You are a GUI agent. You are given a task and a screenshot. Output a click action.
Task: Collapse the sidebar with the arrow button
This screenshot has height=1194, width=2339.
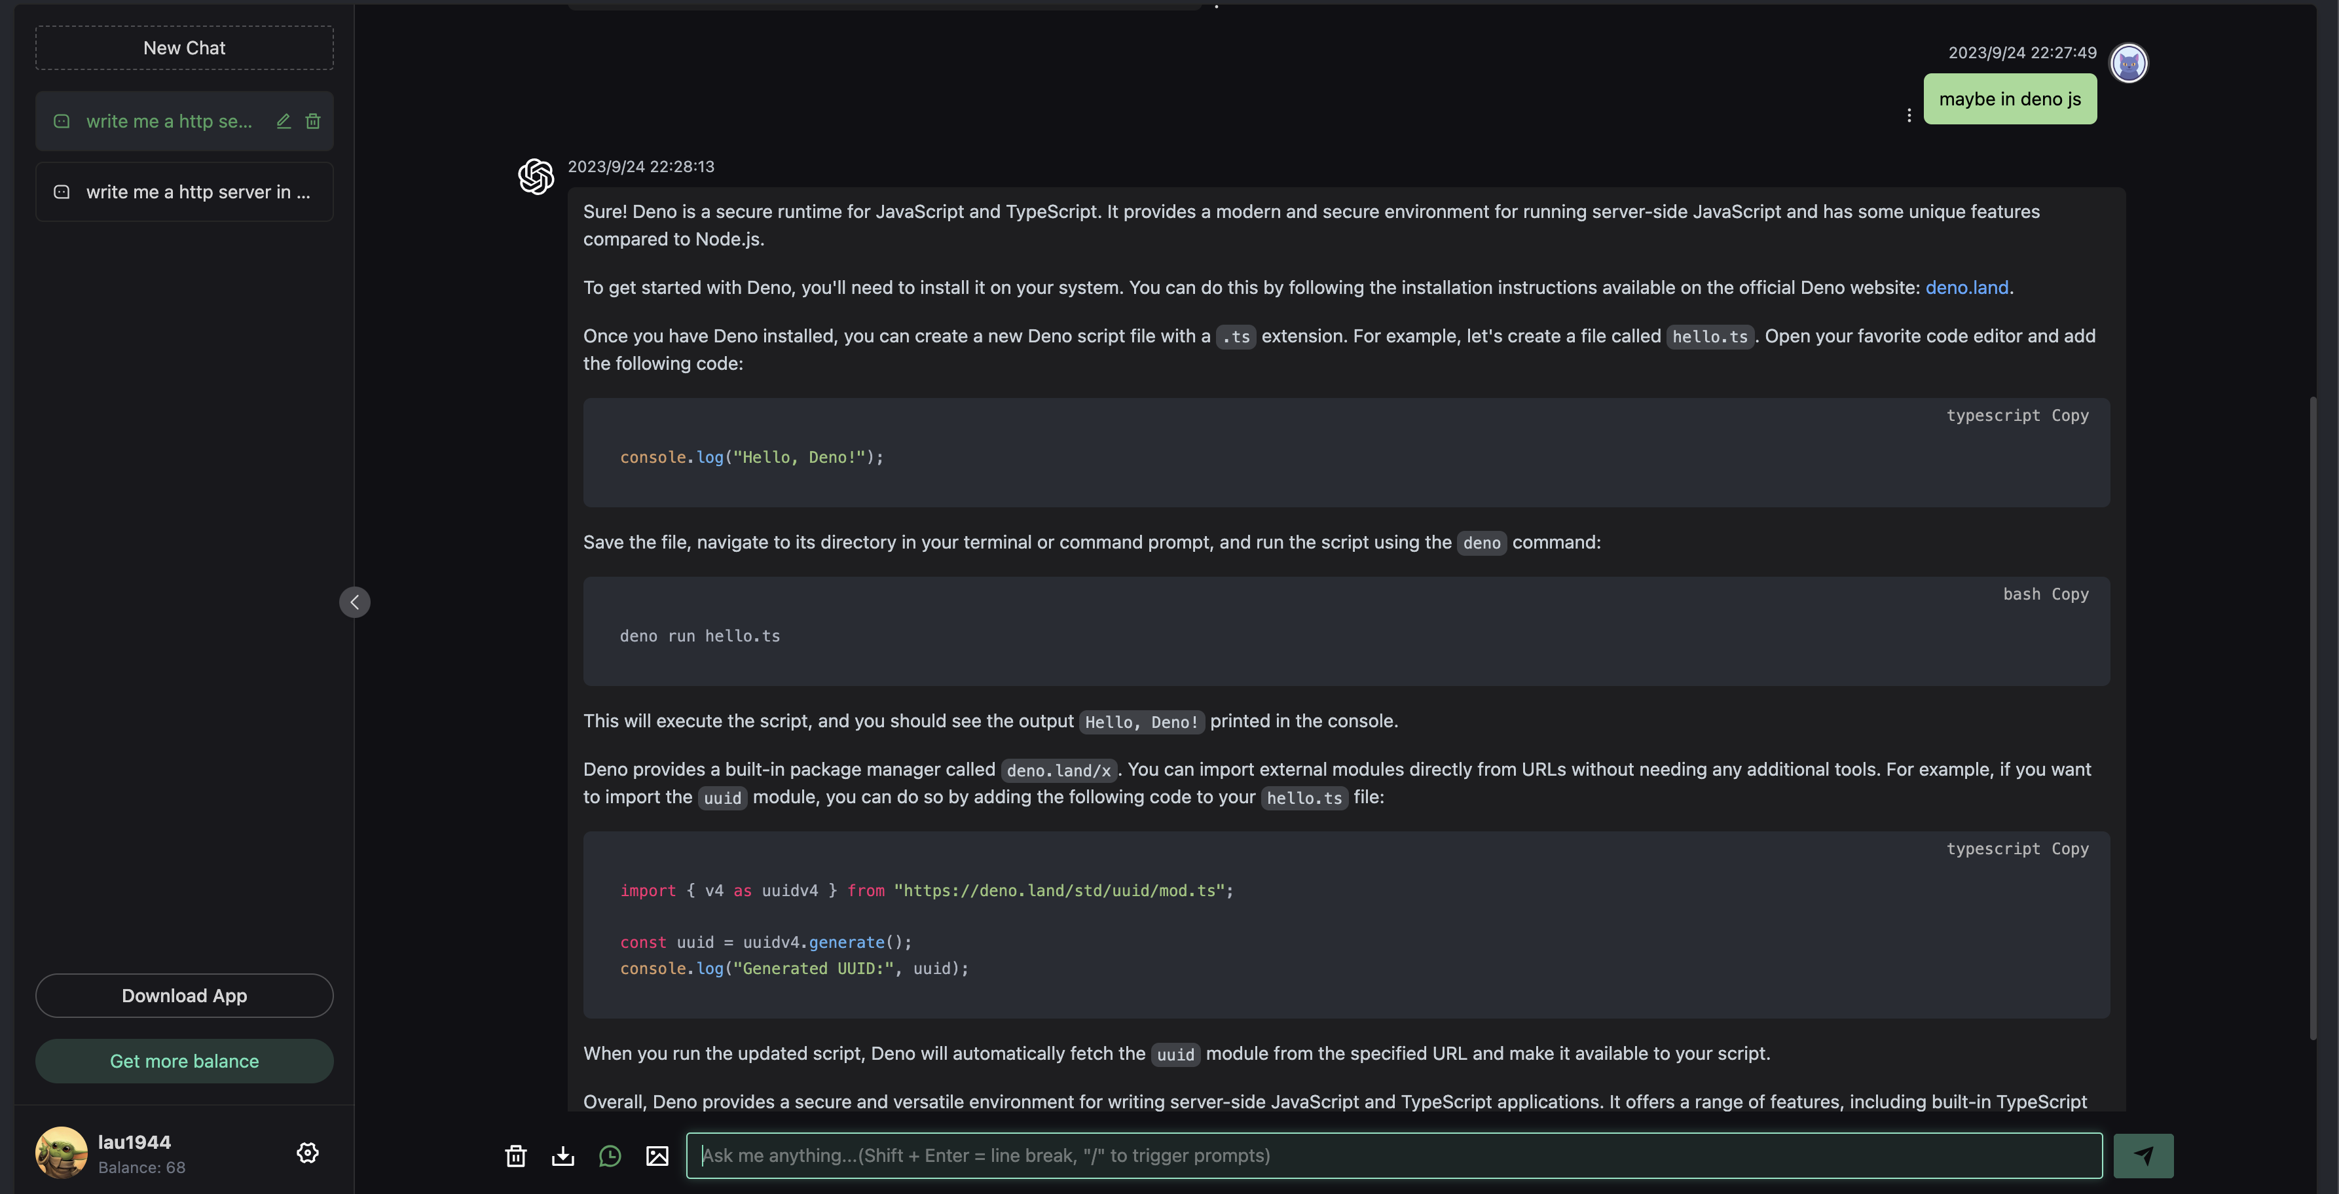click(x=355, y=602)
